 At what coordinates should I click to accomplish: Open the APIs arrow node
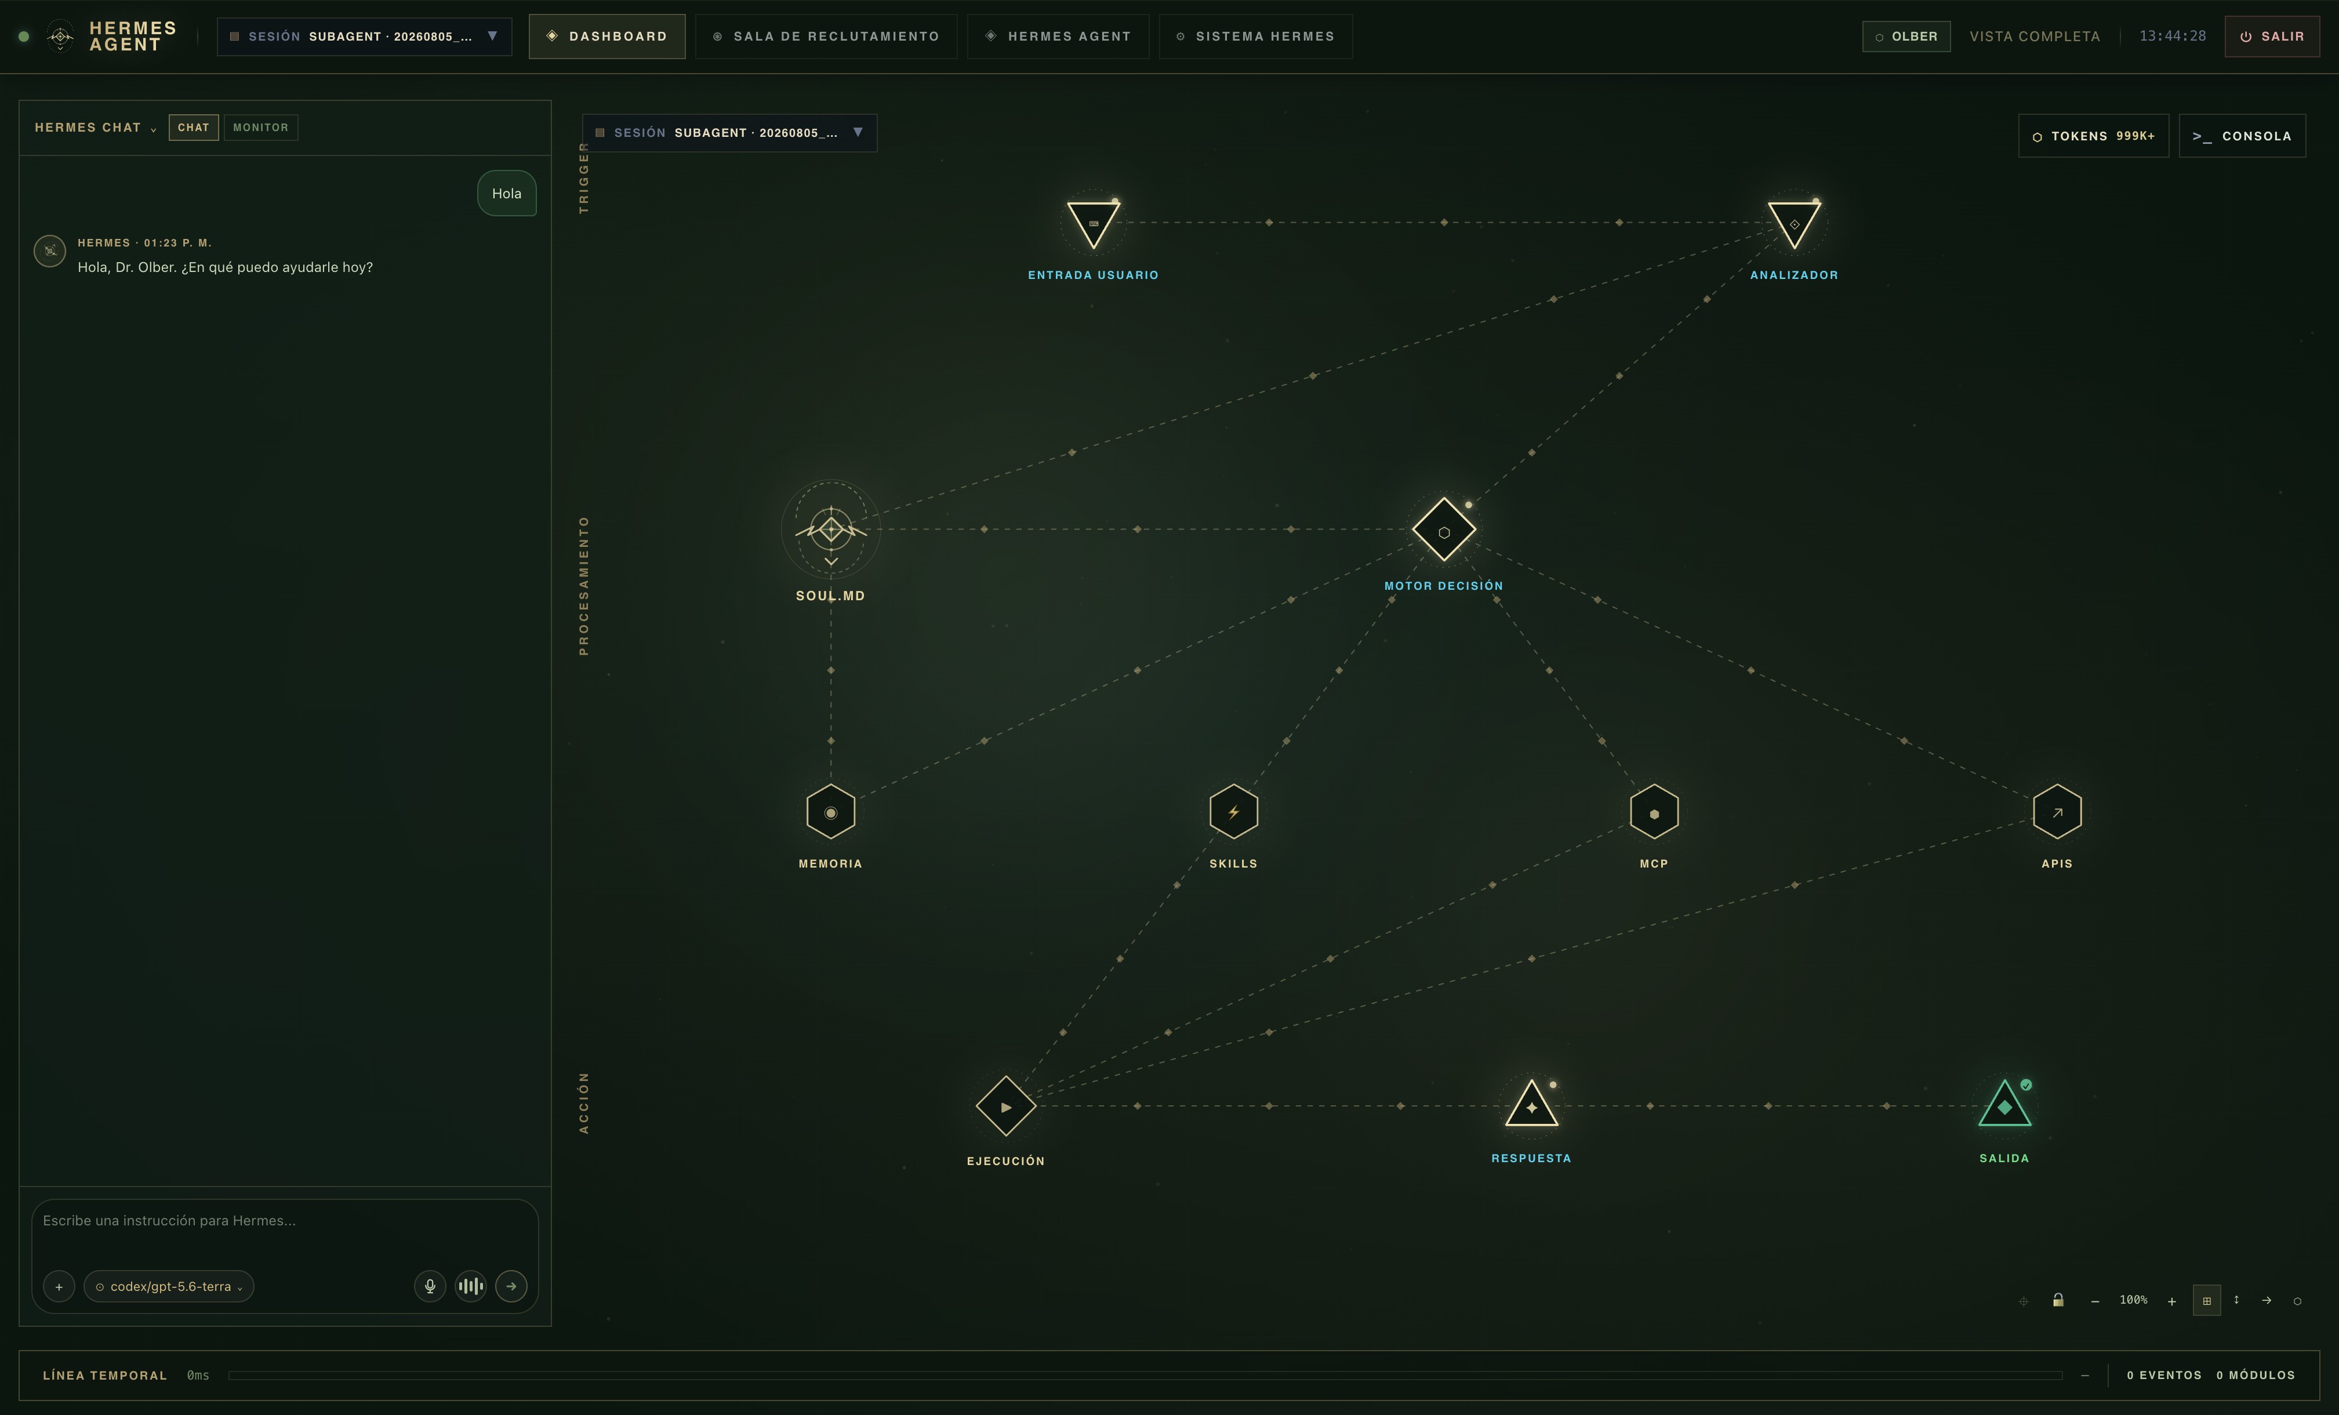pyautogui.click(x=2056, y=811)
